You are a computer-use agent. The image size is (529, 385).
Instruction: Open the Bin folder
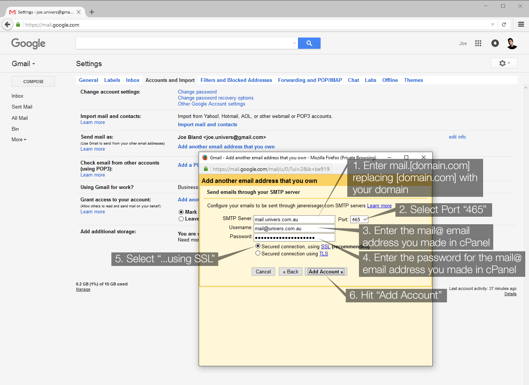click(15, 129)
